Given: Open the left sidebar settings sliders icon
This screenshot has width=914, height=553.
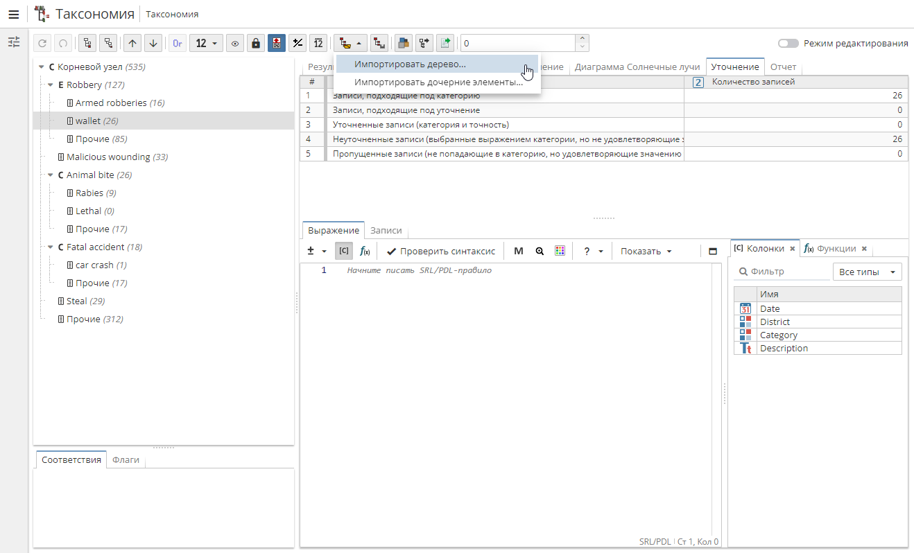Looking at the screenshot, I should (14, 42).
